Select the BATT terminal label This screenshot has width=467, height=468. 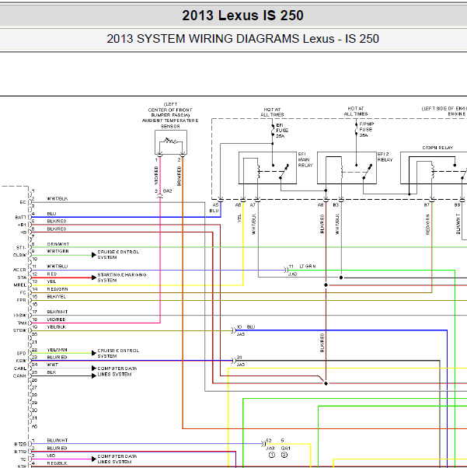tap(20, 218)
